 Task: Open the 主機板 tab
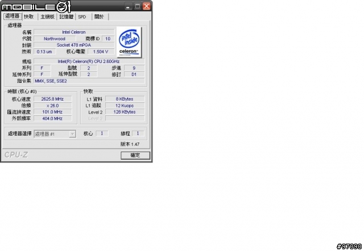(x=47, y=16)
